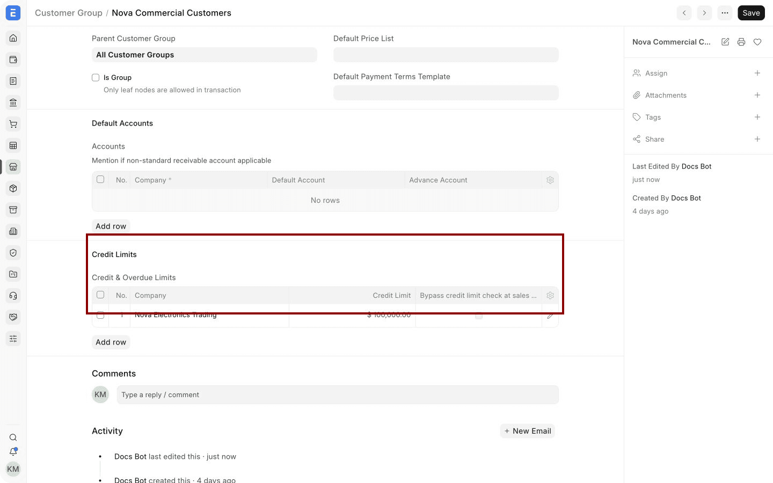Screen dimensions: 773x483
Task: Go to next document arrow
Action: (x=704, y=13)
